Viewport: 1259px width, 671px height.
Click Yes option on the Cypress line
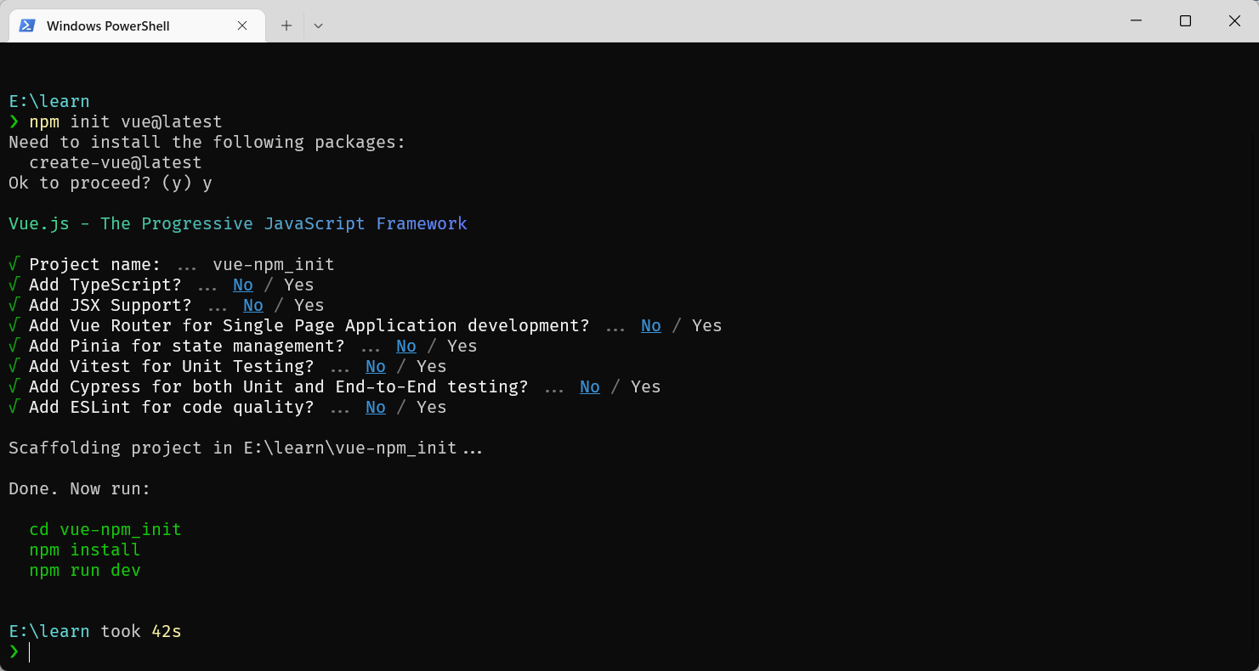646,386
